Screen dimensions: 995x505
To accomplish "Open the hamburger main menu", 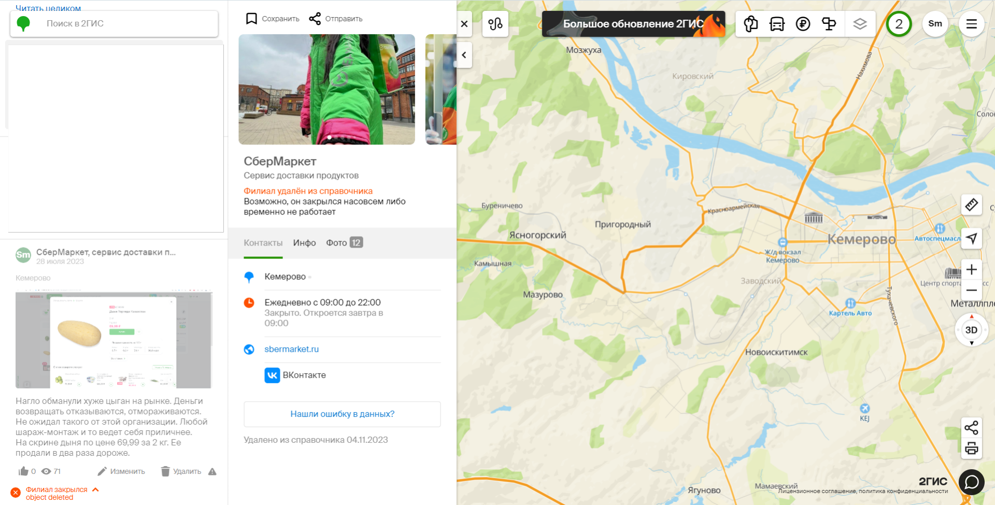I will coord(971,24).
